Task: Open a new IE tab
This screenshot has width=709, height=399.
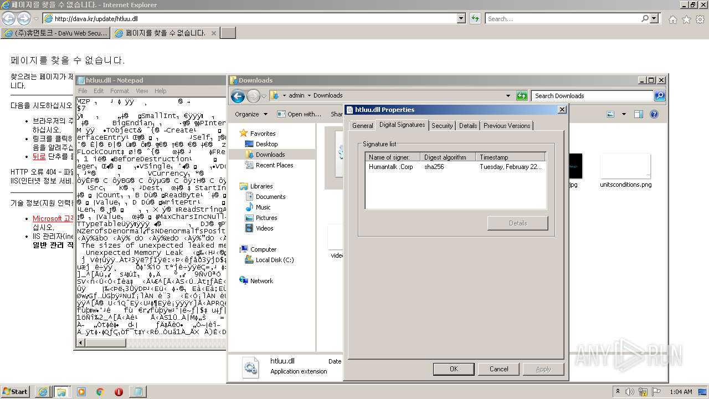Action: 228,33
